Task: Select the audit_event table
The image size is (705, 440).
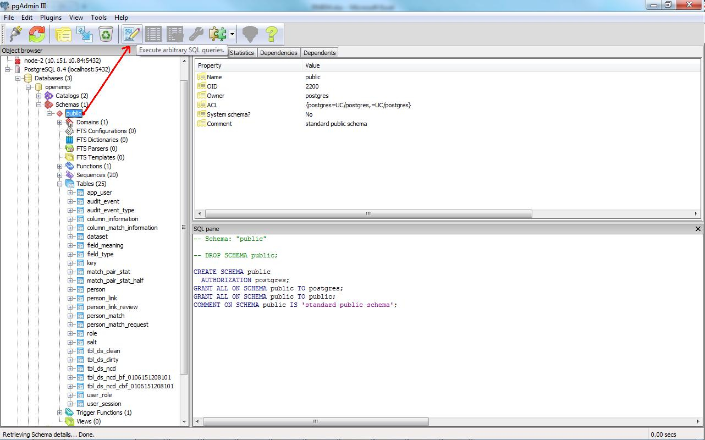Action: tap(103, 201)
